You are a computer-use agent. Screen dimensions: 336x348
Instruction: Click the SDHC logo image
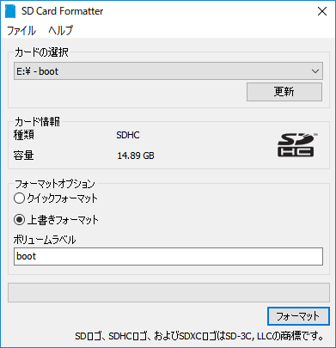[297, 144]
